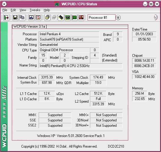Click the System Bus value 697.98

47,83
